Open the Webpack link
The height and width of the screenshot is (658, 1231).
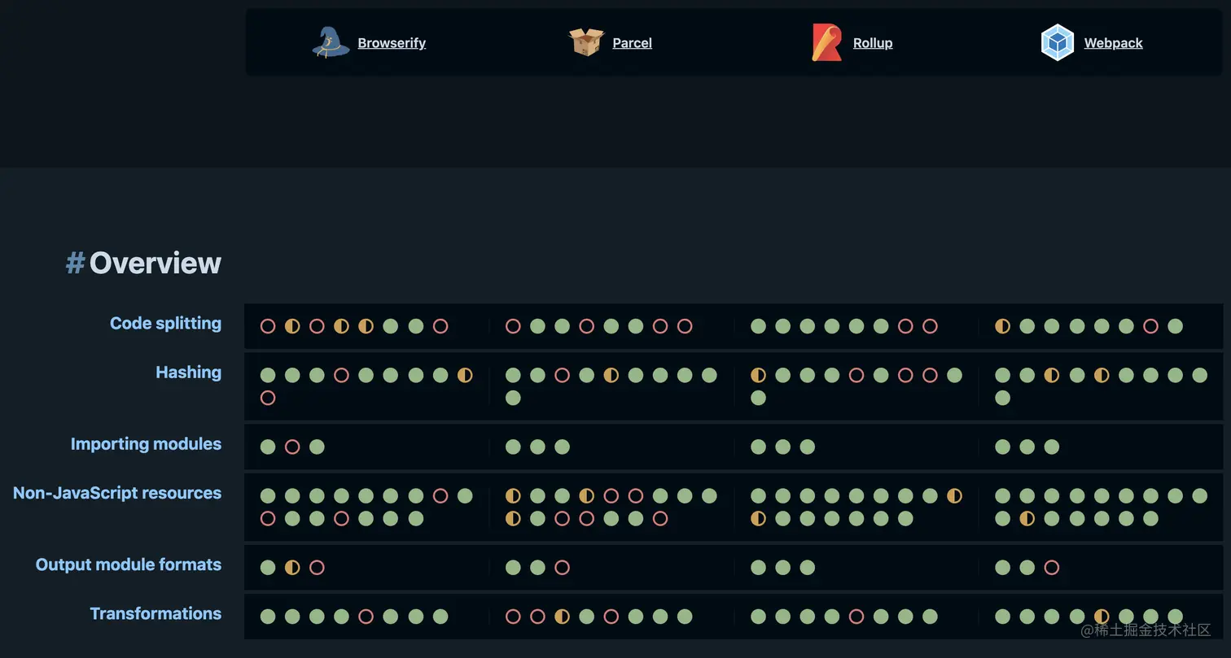point(1113,43)
